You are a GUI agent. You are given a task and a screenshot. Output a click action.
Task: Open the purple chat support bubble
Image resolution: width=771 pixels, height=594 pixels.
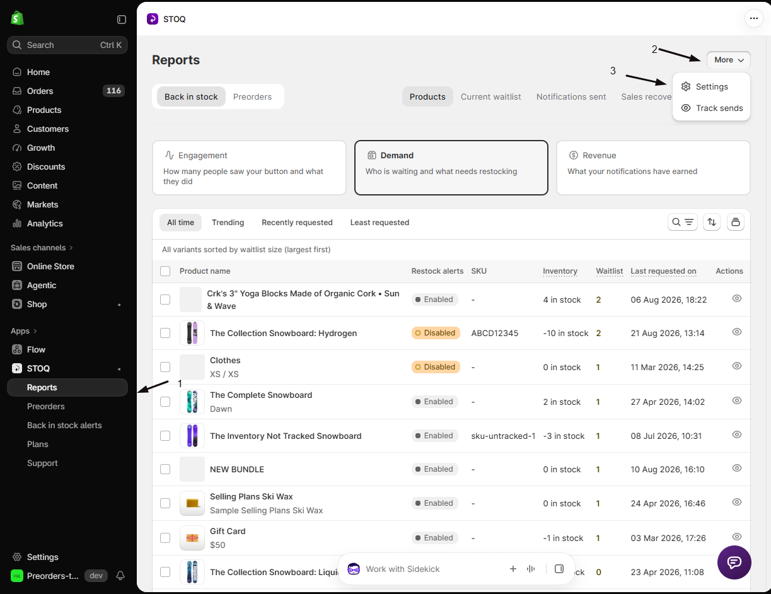click(x=734, y=562)
